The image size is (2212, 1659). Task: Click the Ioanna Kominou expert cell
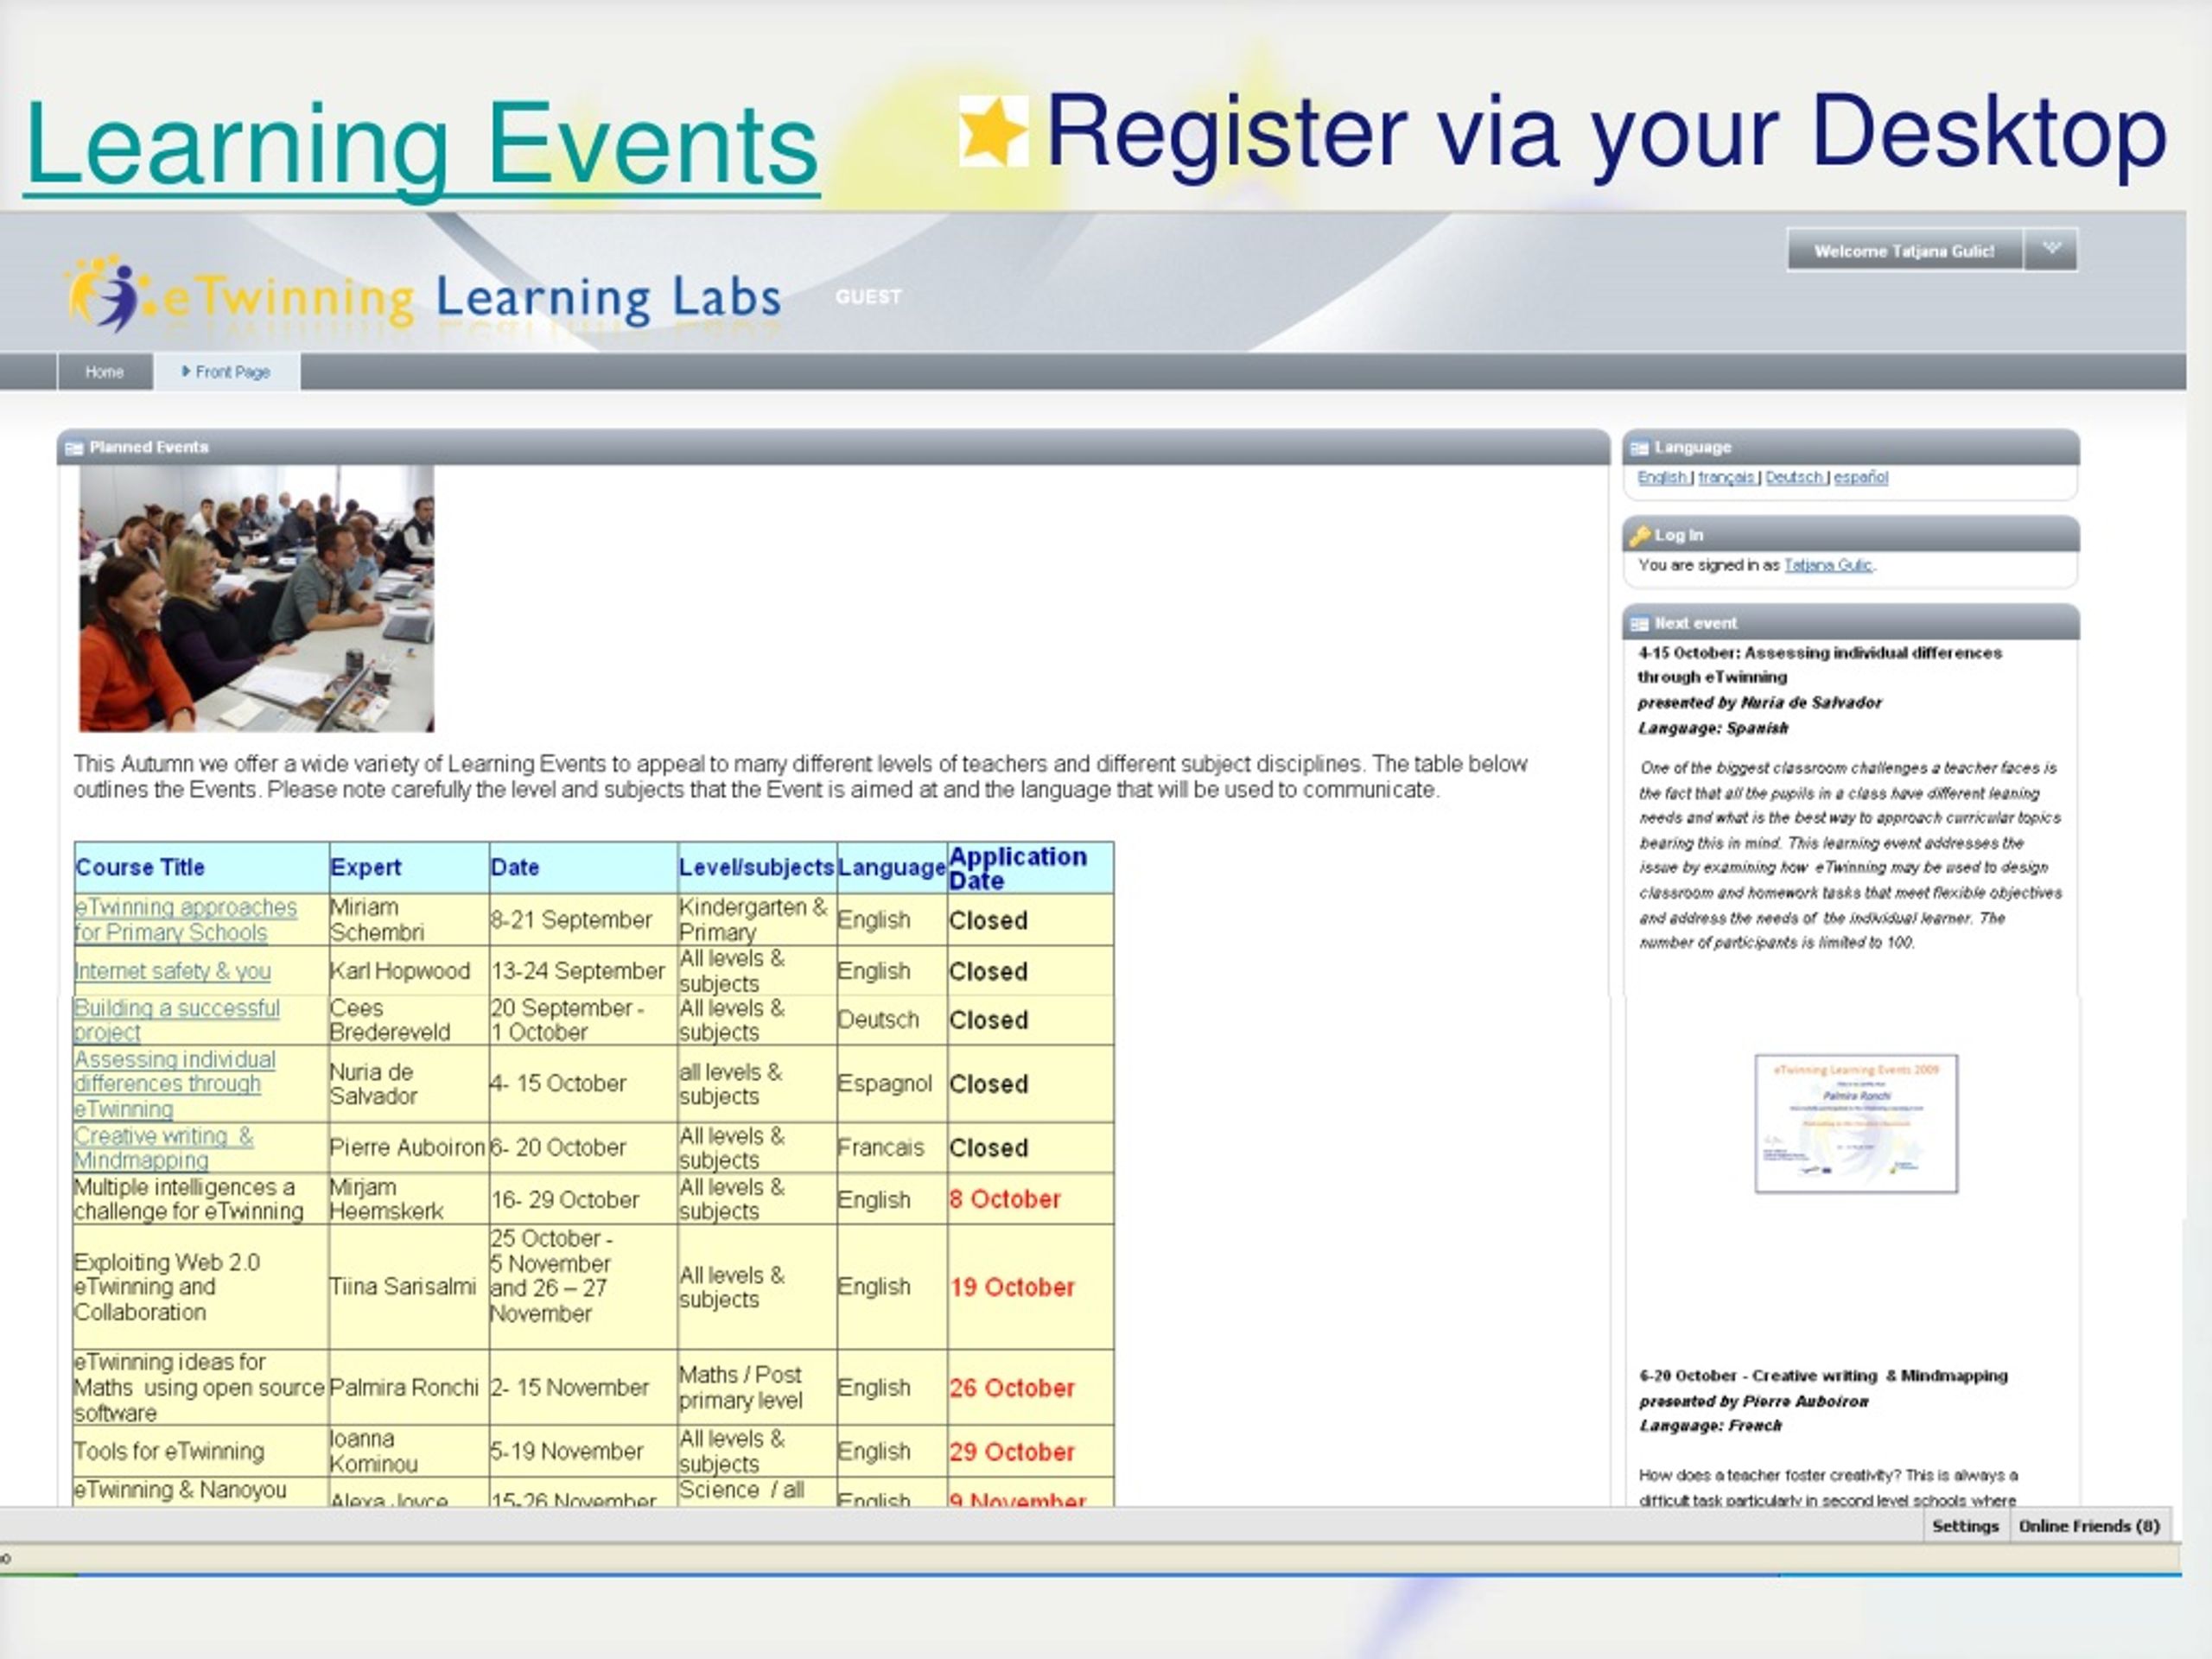pos(409,1451)
